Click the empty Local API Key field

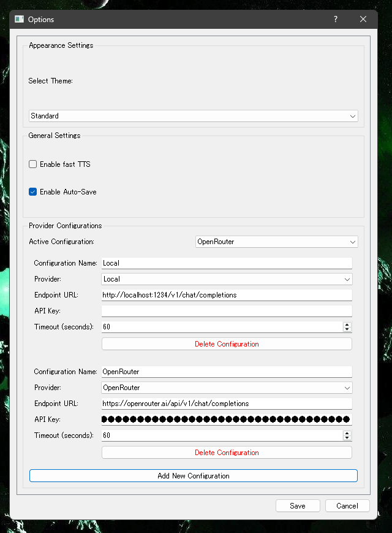click(x=227, y=311)
